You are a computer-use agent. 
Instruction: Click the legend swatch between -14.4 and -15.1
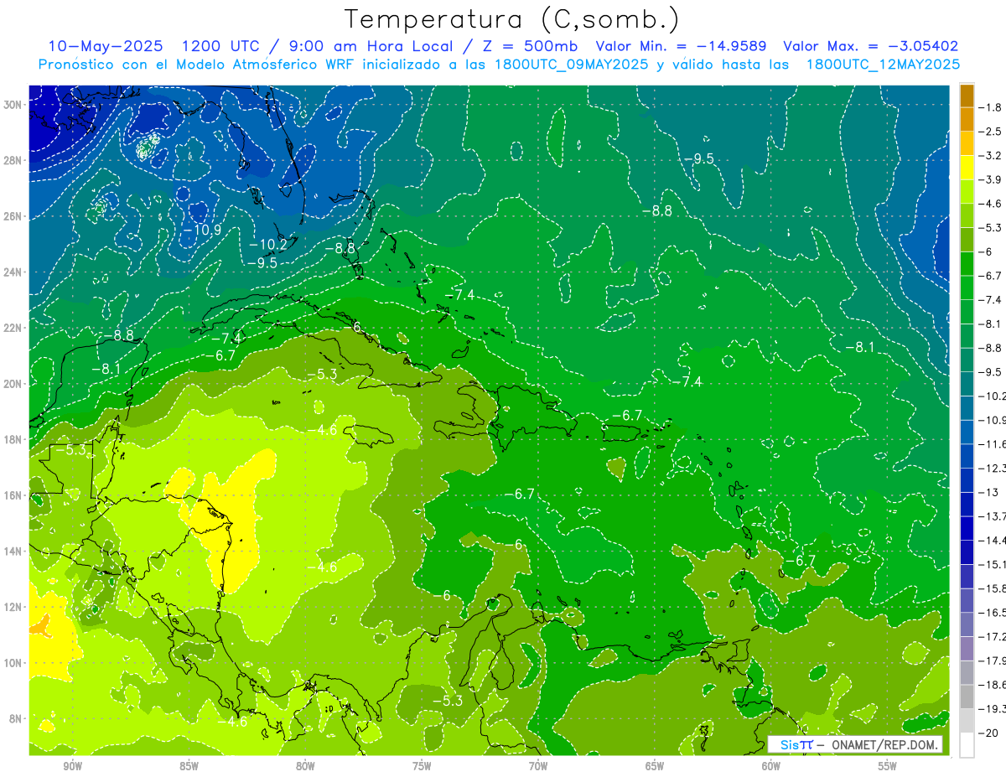pyautogui.click(x=967, y=552)
